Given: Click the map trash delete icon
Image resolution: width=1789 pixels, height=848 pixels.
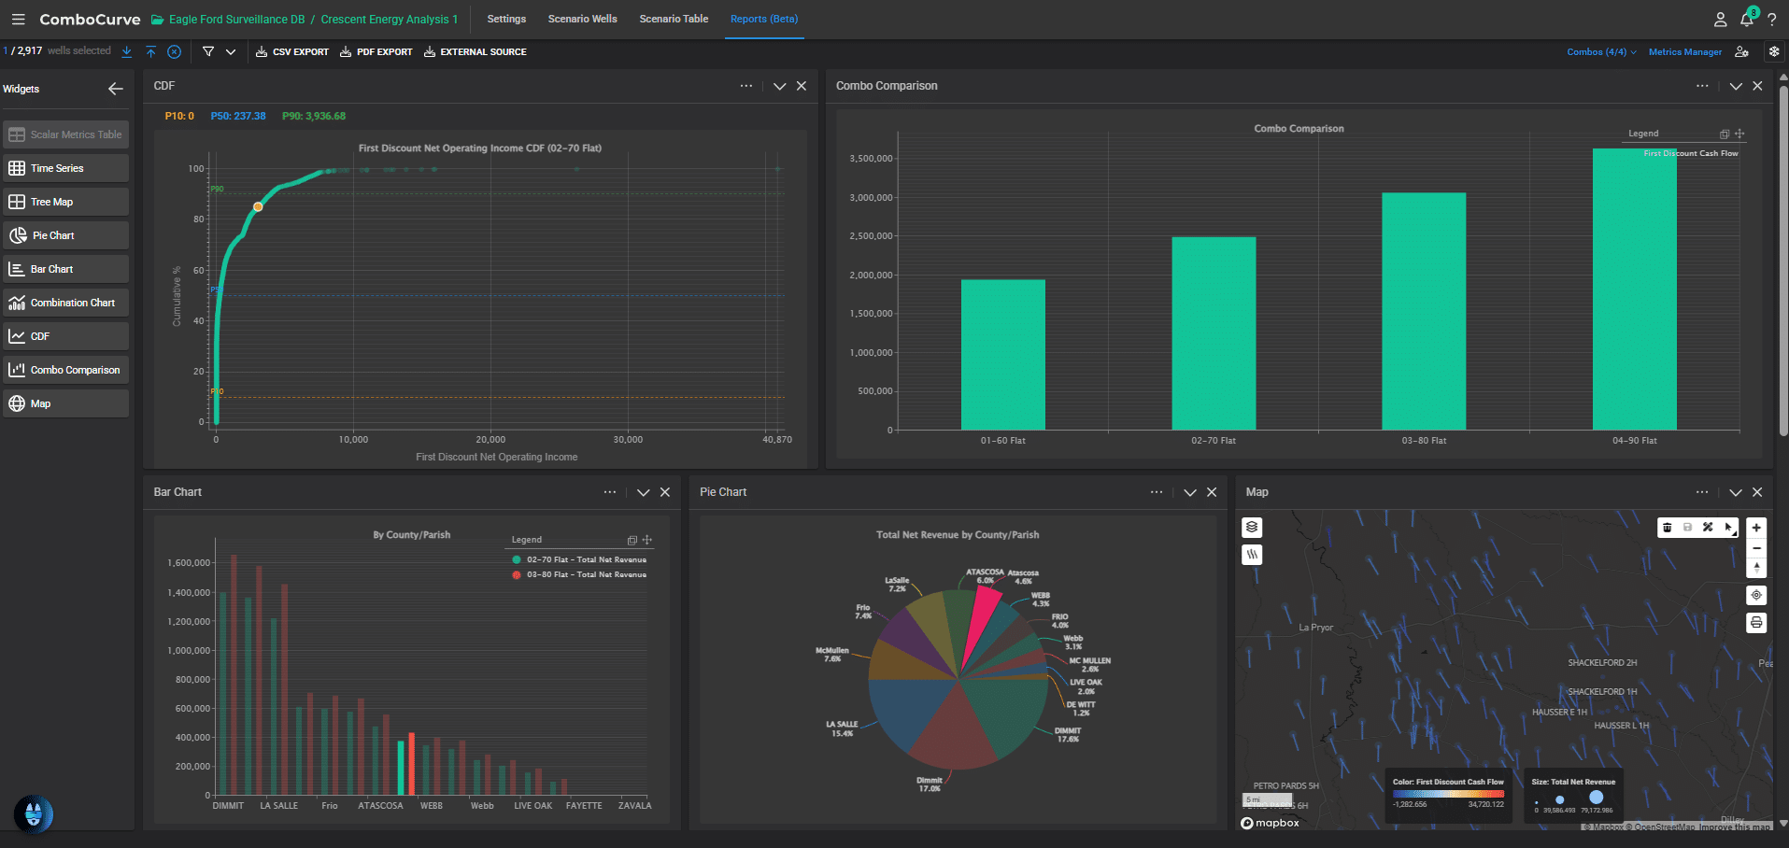Looking at the screenshot, I should tap(1668, 528).
